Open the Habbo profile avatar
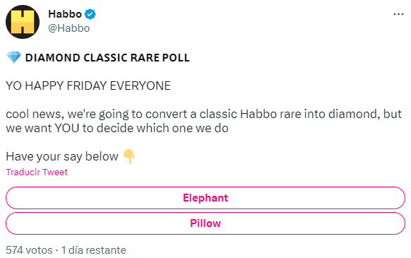The width and height of the screenshot is (411, 258). [23, 22]
